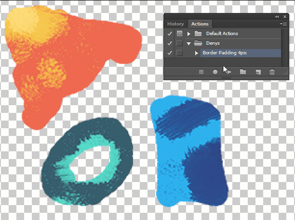Image resolution: width=295 pixels, height=220 pixels.
Task: Click the Default Actions folder icon
Action: 198,34
